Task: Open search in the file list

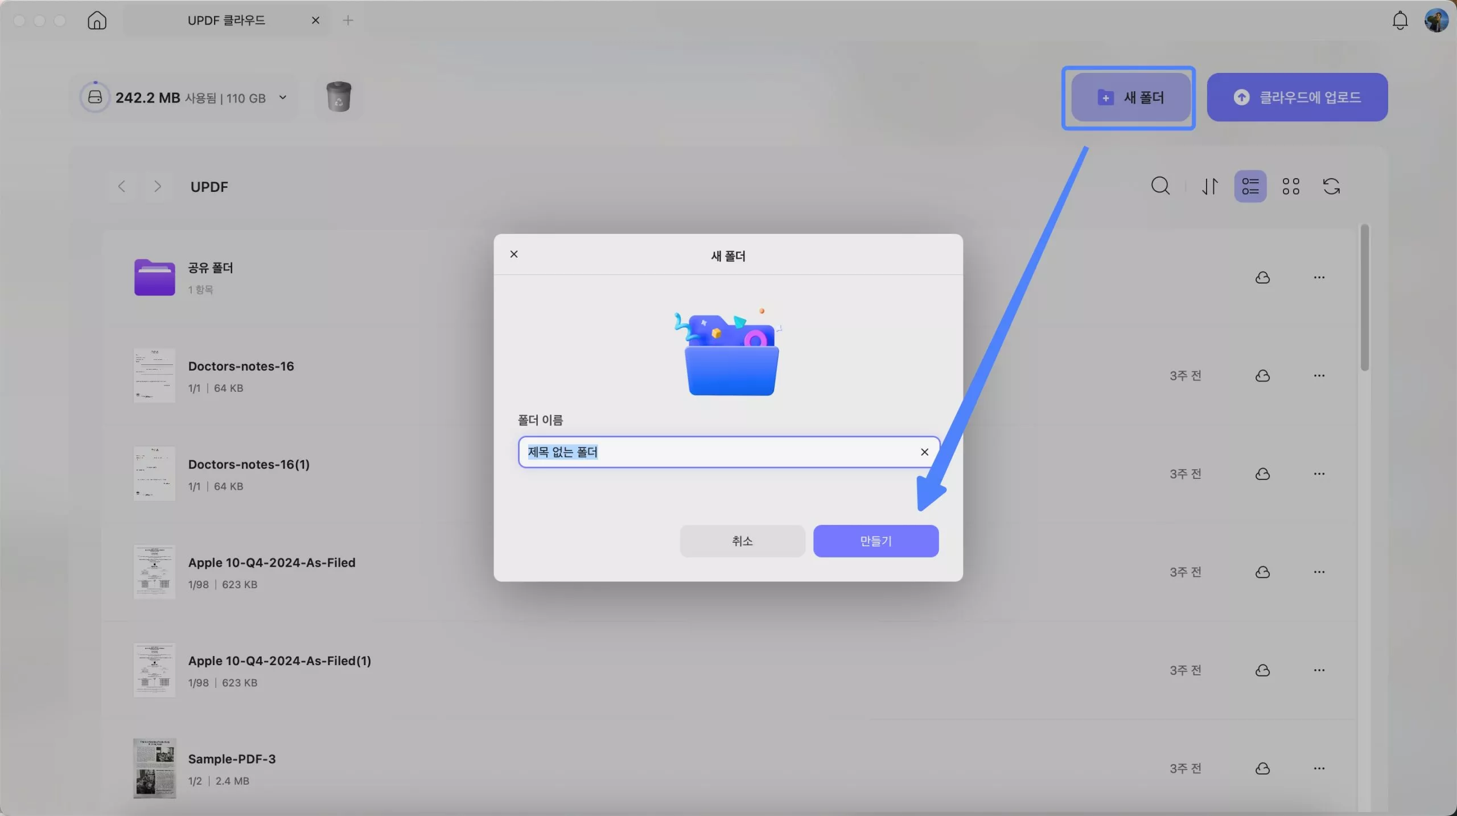Action: 1160,186
